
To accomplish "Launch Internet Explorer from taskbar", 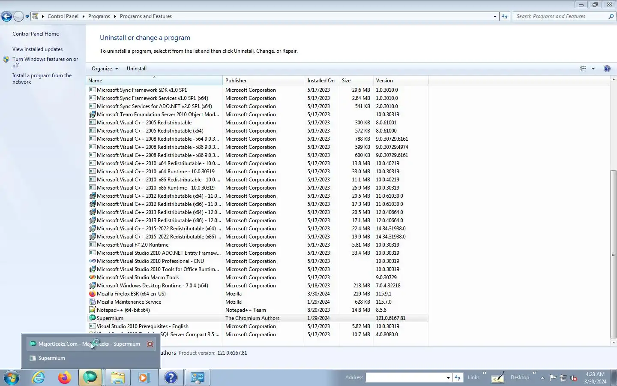I will click(39, 377).
